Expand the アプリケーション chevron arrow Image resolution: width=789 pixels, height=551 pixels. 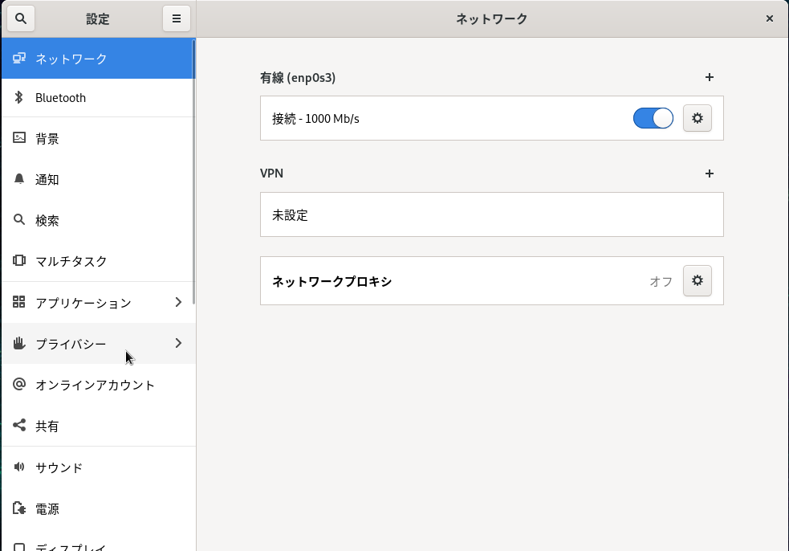point(178,302)
